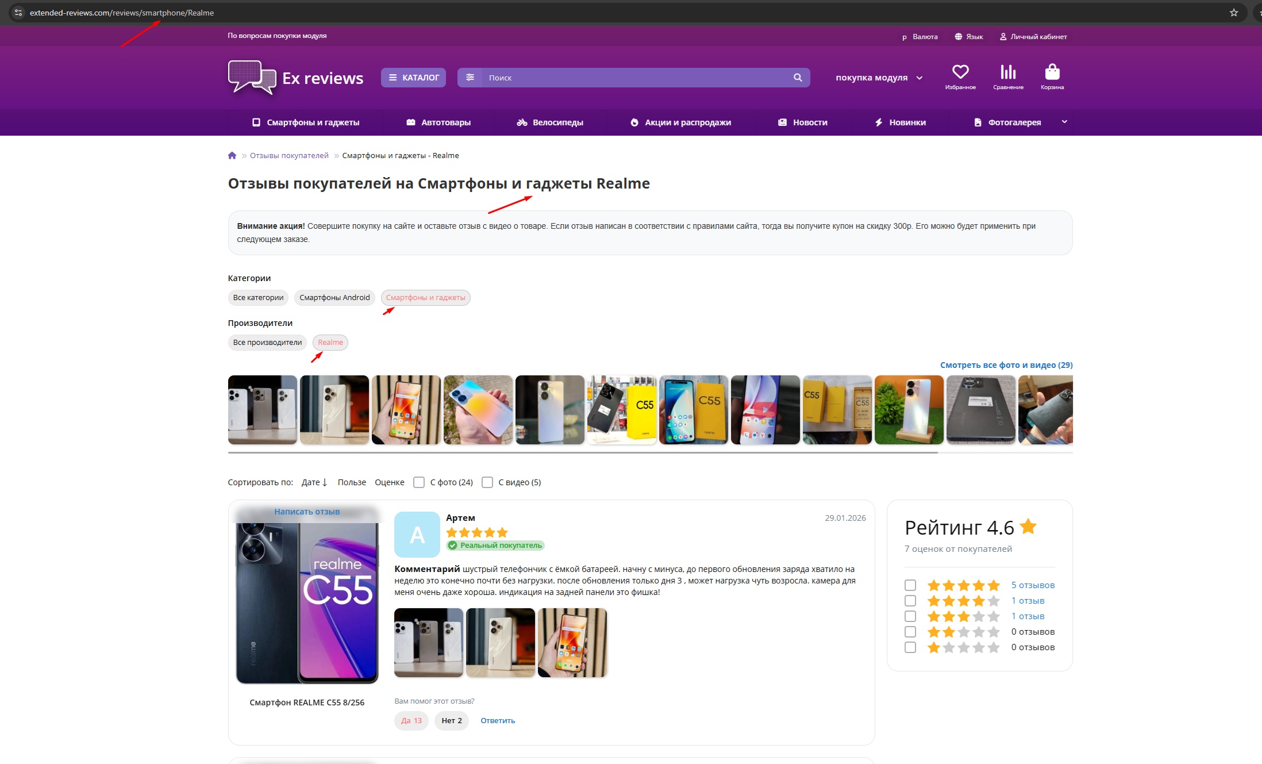Open the Избранное heart icon
Screen dimensions: 1262x764
click(x=960, y=72)
